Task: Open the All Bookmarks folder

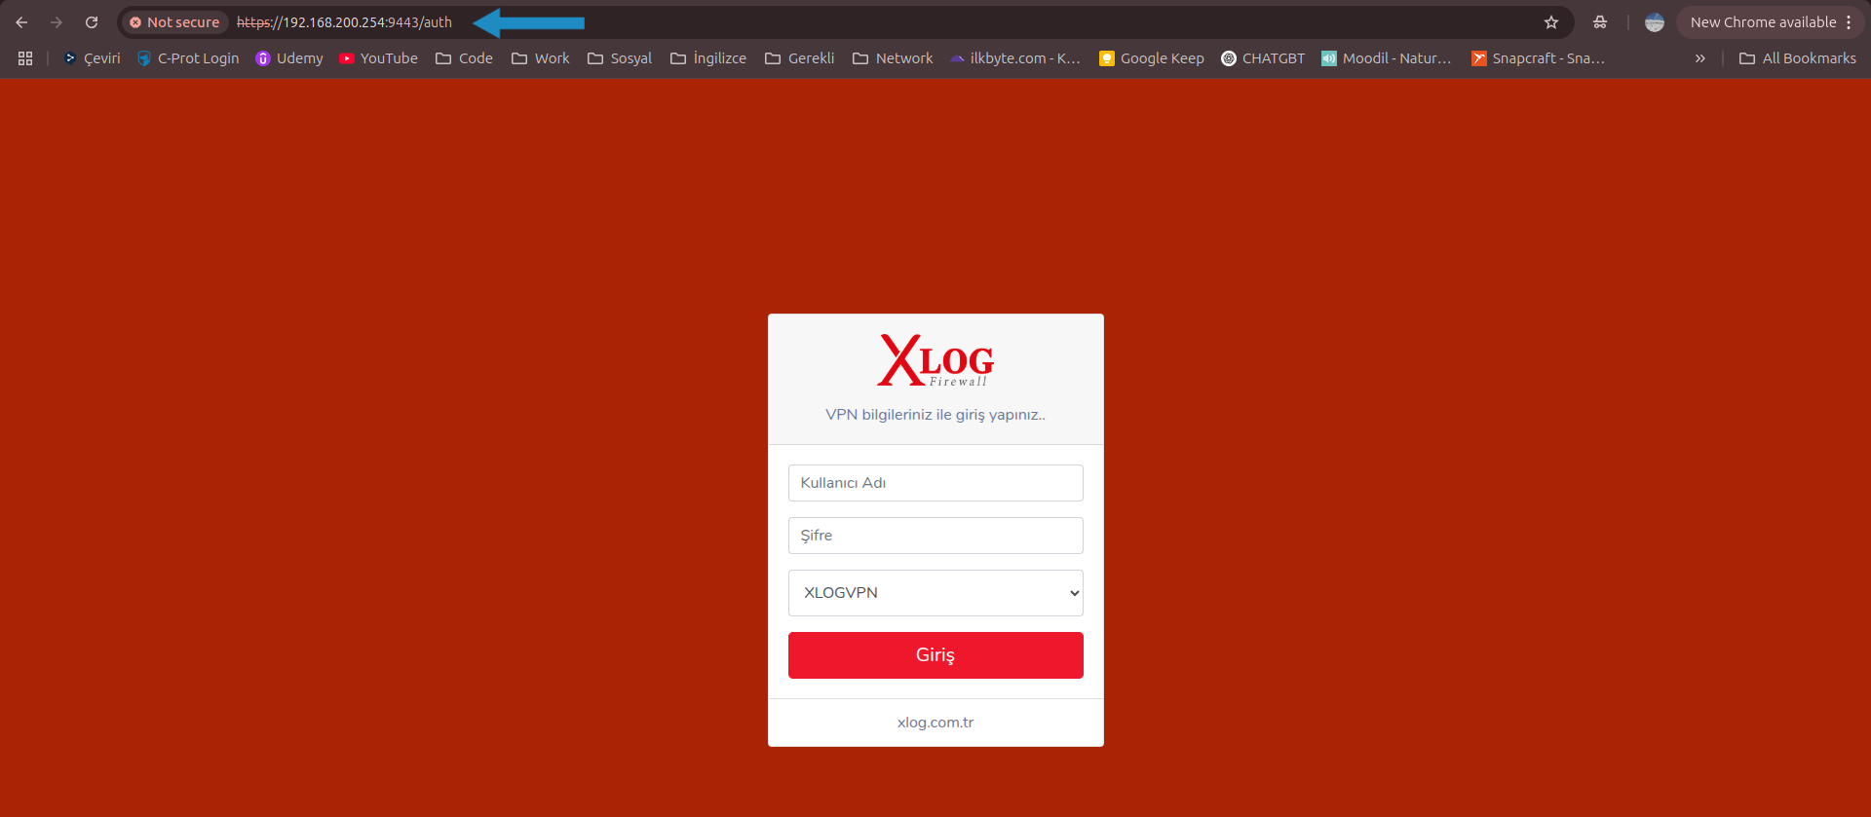Action: point(1798,58)
